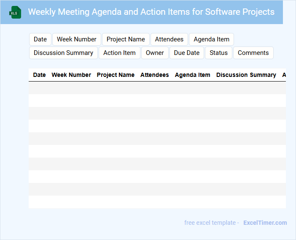Click the Attendees column header

[154, 75]
